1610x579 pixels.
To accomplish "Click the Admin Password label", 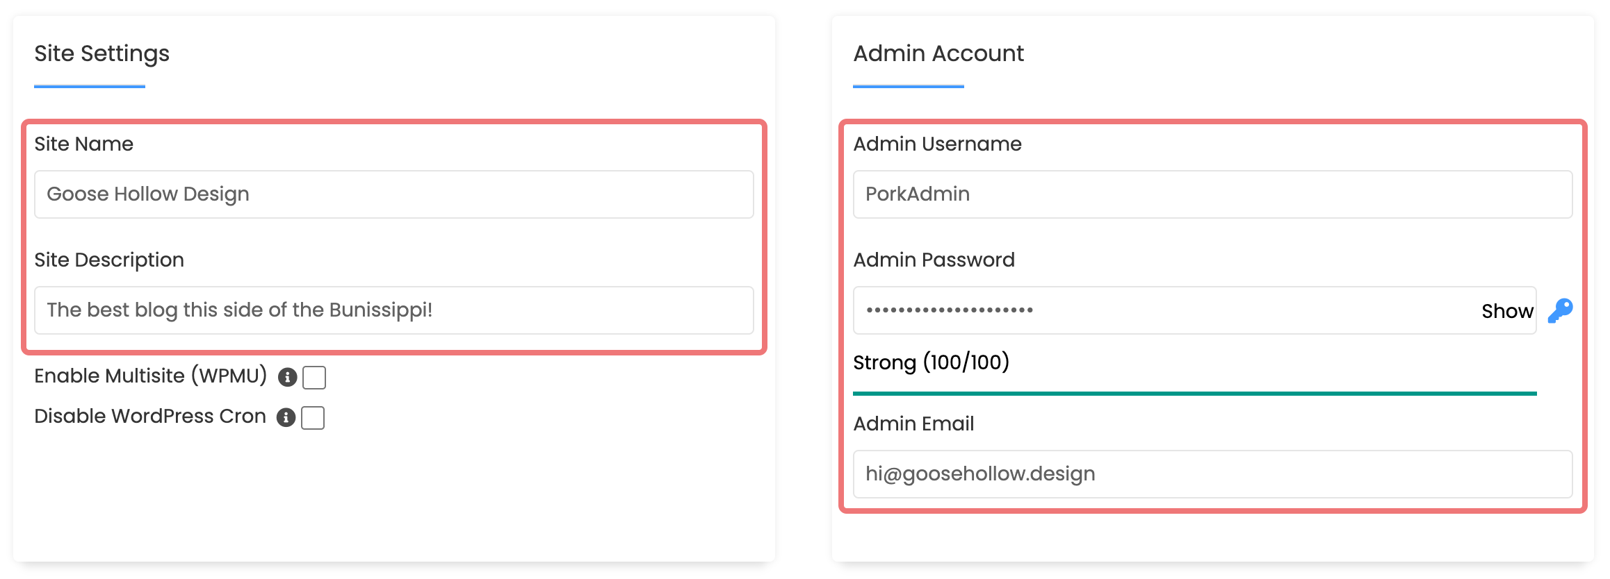I will pyautogui.click(x=934, y=260).
